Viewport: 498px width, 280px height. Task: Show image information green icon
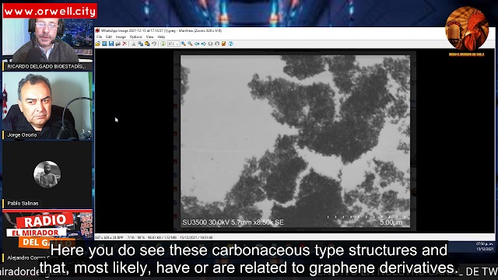click(x=163, y=44)
